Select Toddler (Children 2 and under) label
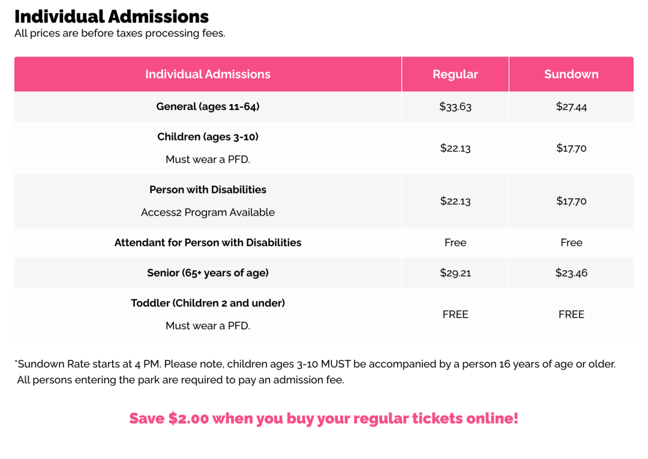Viewport: 648px width, 459px height. pyautogui.click(x=208, y=303)
